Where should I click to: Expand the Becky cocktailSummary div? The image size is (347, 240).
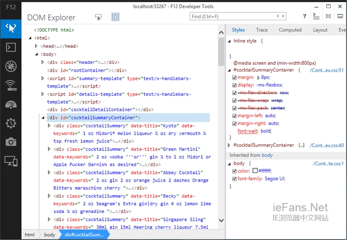point(49,196)
